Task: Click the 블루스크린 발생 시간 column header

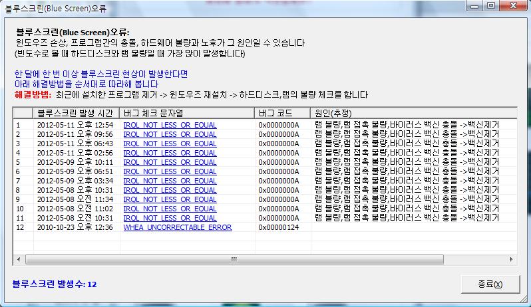Action: tap(77, 113)
